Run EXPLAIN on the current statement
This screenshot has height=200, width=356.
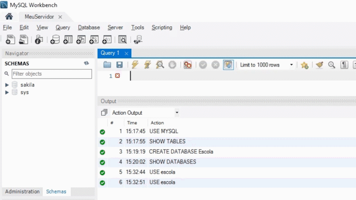tap(160, 65)
